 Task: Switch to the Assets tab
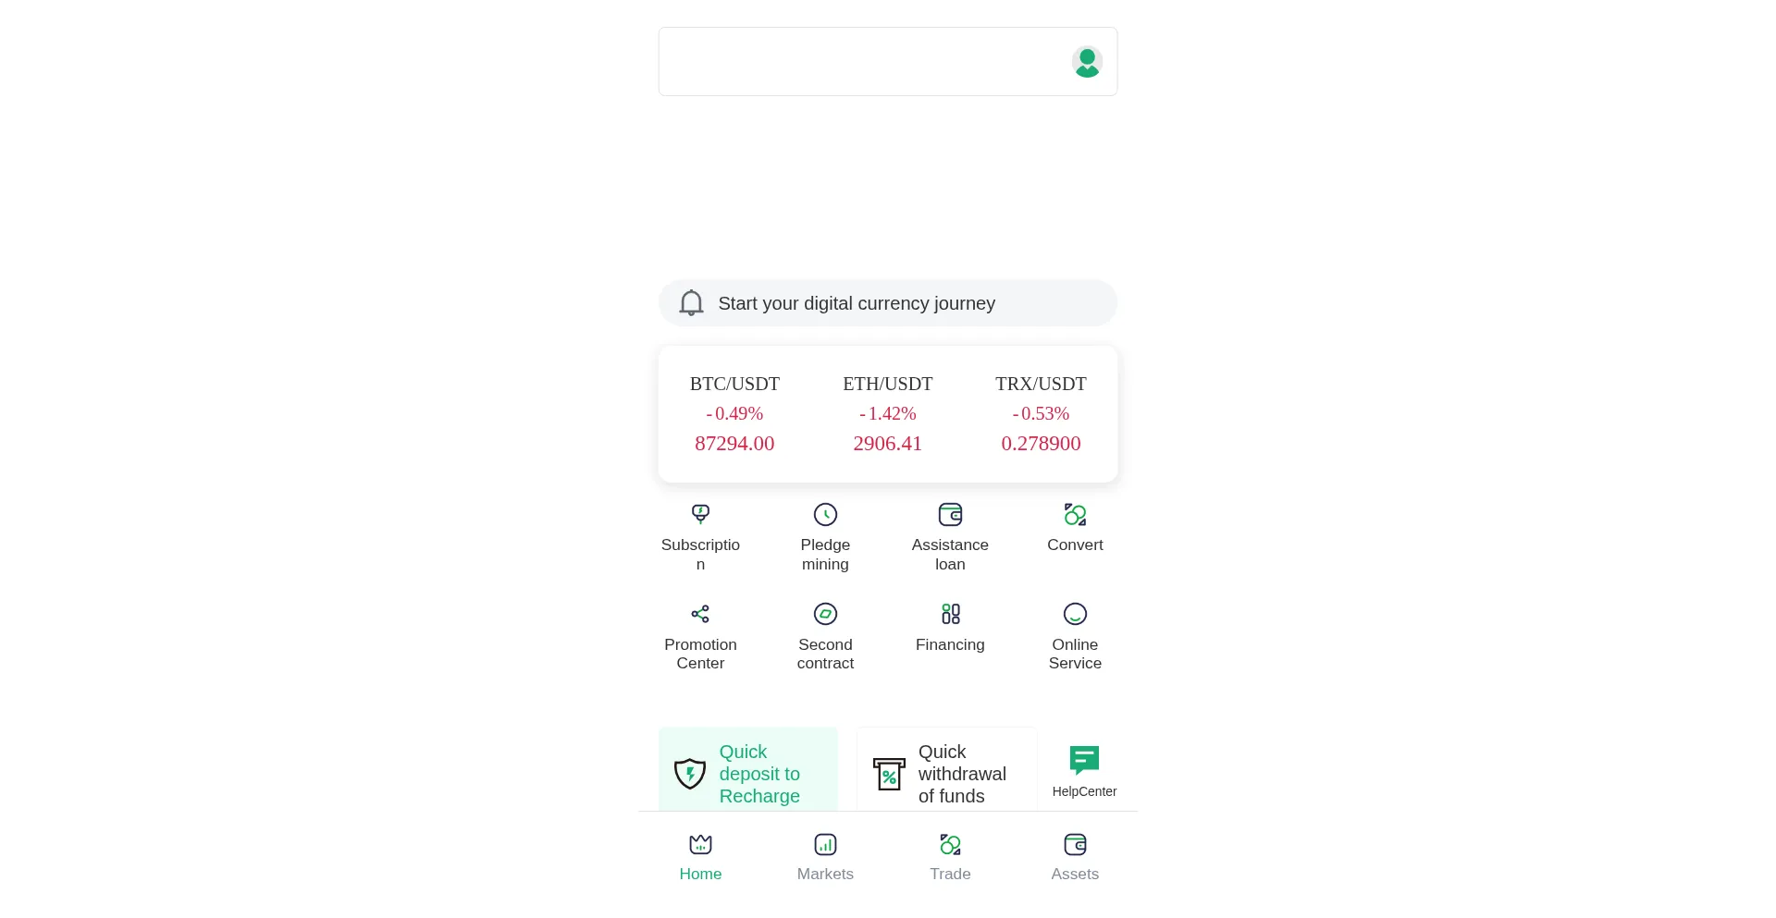tap(1075, 857)
